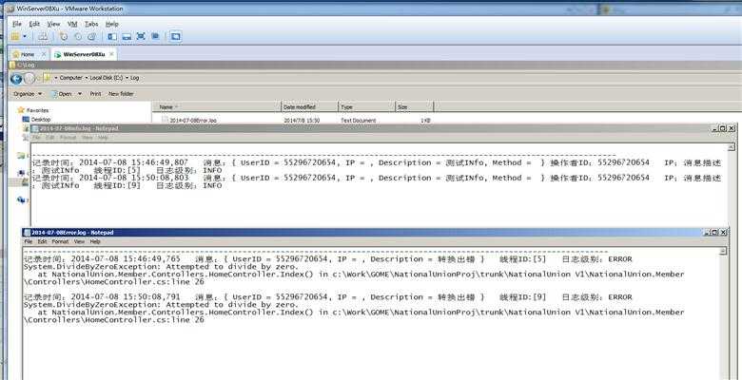Viewport: 742px width, 380px height.
Task: Open the VM menu
Action: 72,24
